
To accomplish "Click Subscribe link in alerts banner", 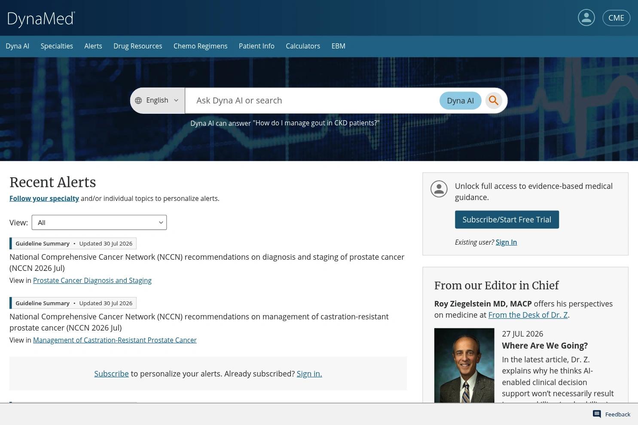I will (111, 373).
